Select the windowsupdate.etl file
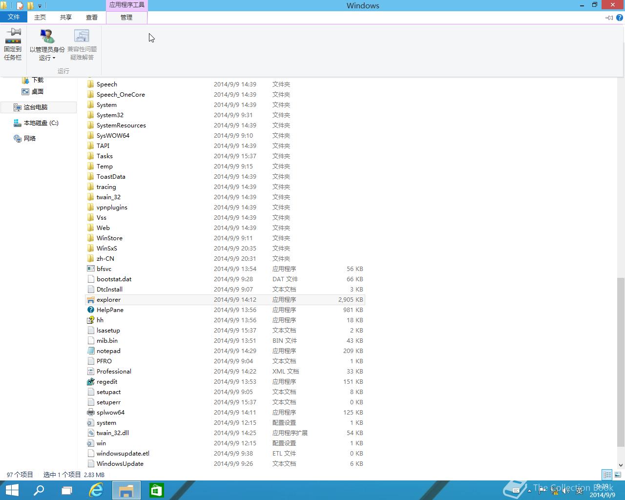Viewport: 625px width, 500px height. tap(225, 454)
